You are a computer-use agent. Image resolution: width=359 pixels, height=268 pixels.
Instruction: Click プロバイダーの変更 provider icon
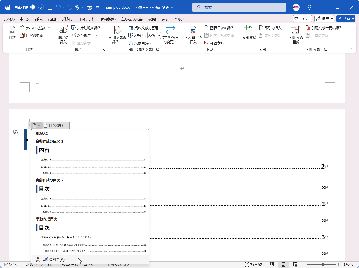(170, 35)
